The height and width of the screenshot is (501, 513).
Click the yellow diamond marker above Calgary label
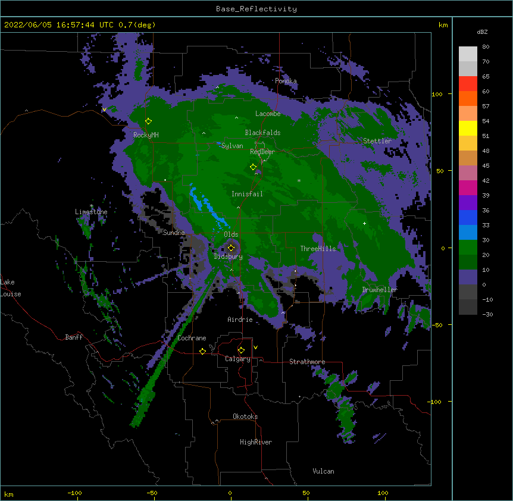tap(241, 350)
